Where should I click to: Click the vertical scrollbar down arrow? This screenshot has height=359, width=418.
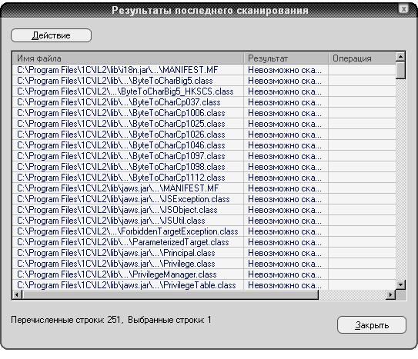pyautogui.click(x=400, y=284)
